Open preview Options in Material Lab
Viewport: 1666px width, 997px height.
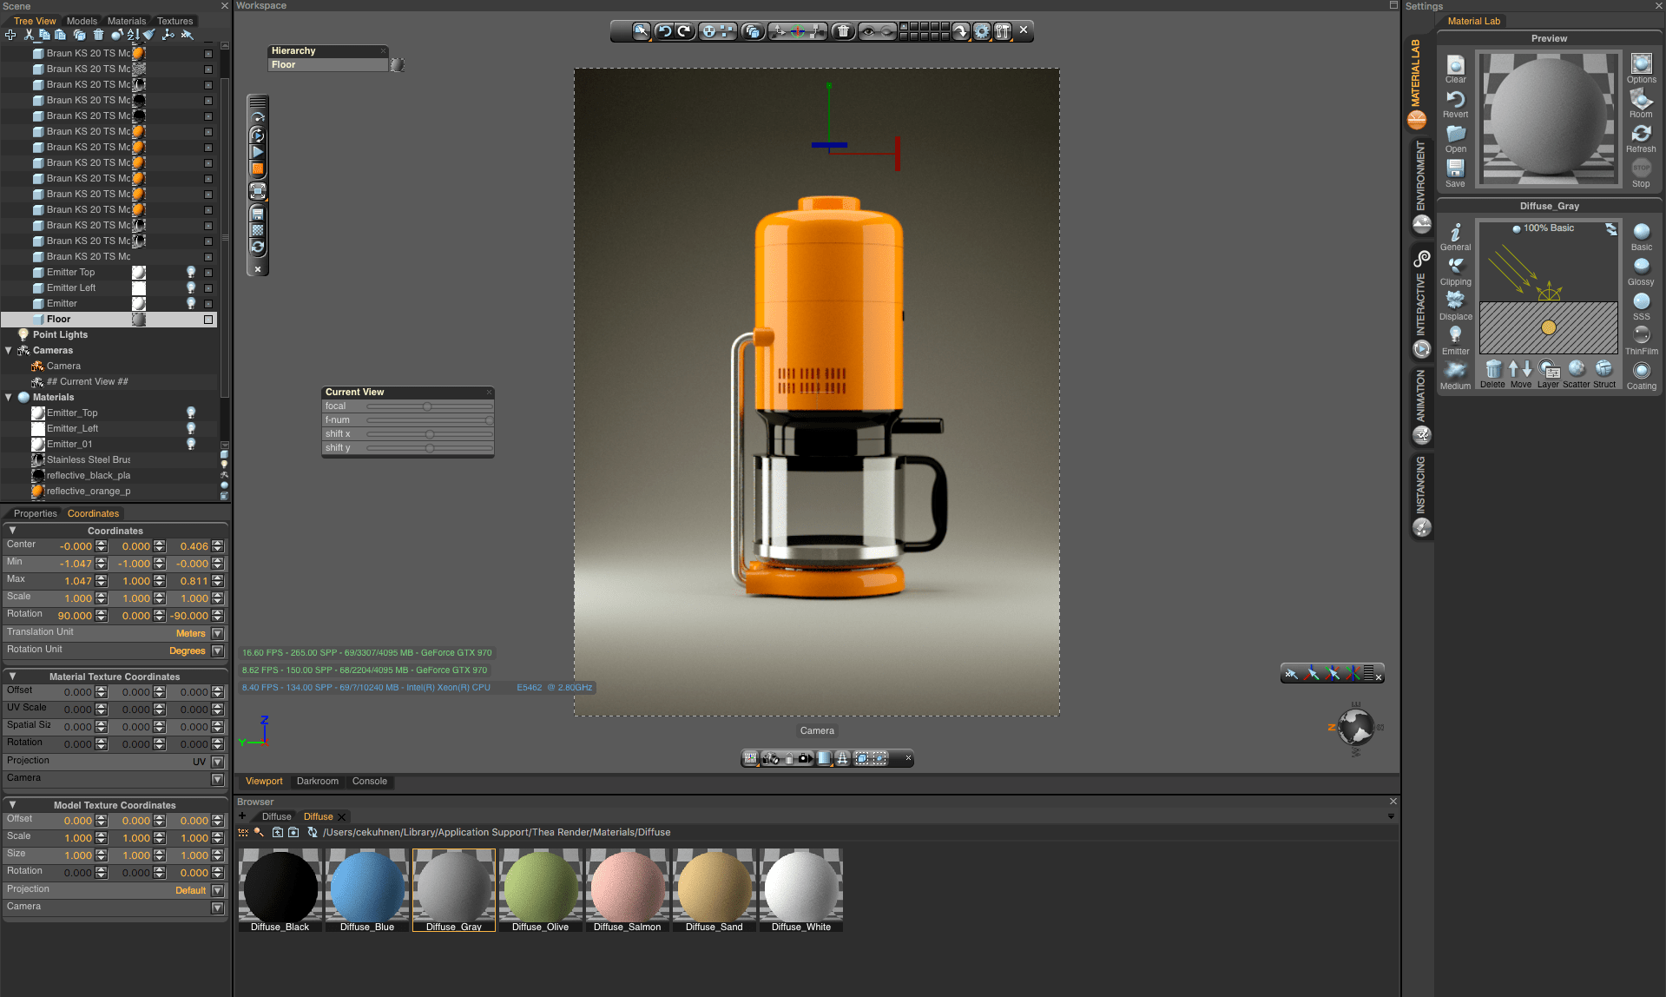(x=1641, y=69)
